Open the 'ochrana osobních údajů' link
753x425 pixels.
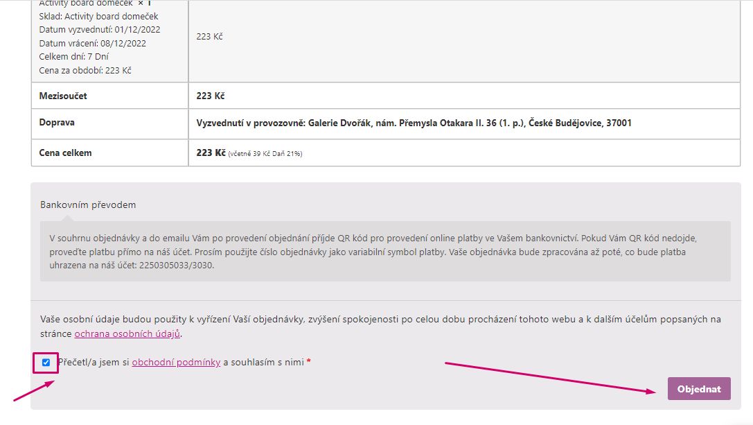point(127,333)
